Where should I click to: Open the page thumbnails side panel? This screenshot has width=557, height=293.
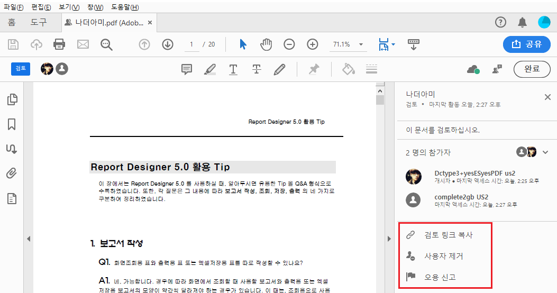tap(12, 99)
